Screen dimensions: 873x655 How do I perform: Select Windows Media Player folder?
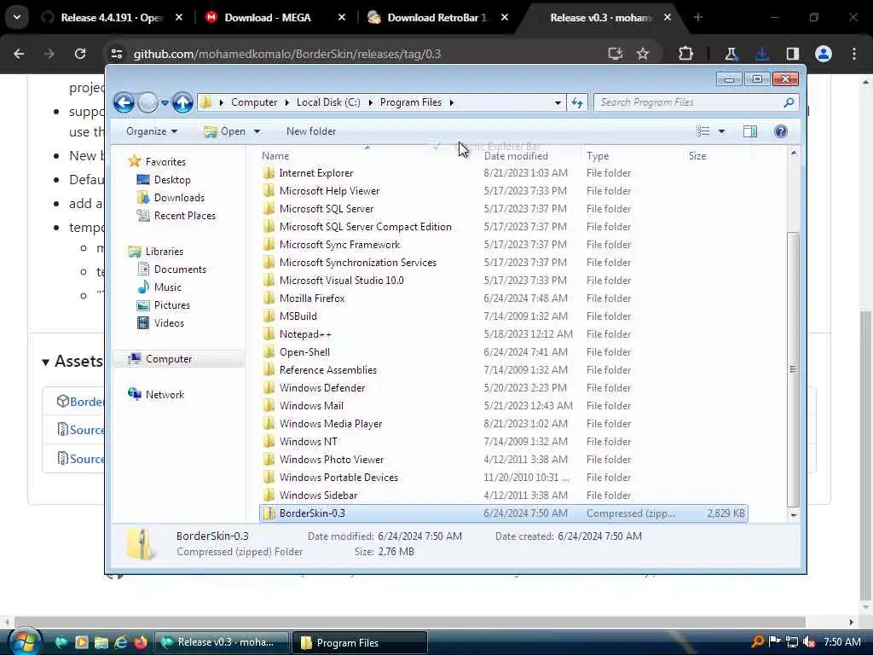[x=331, y=424]
